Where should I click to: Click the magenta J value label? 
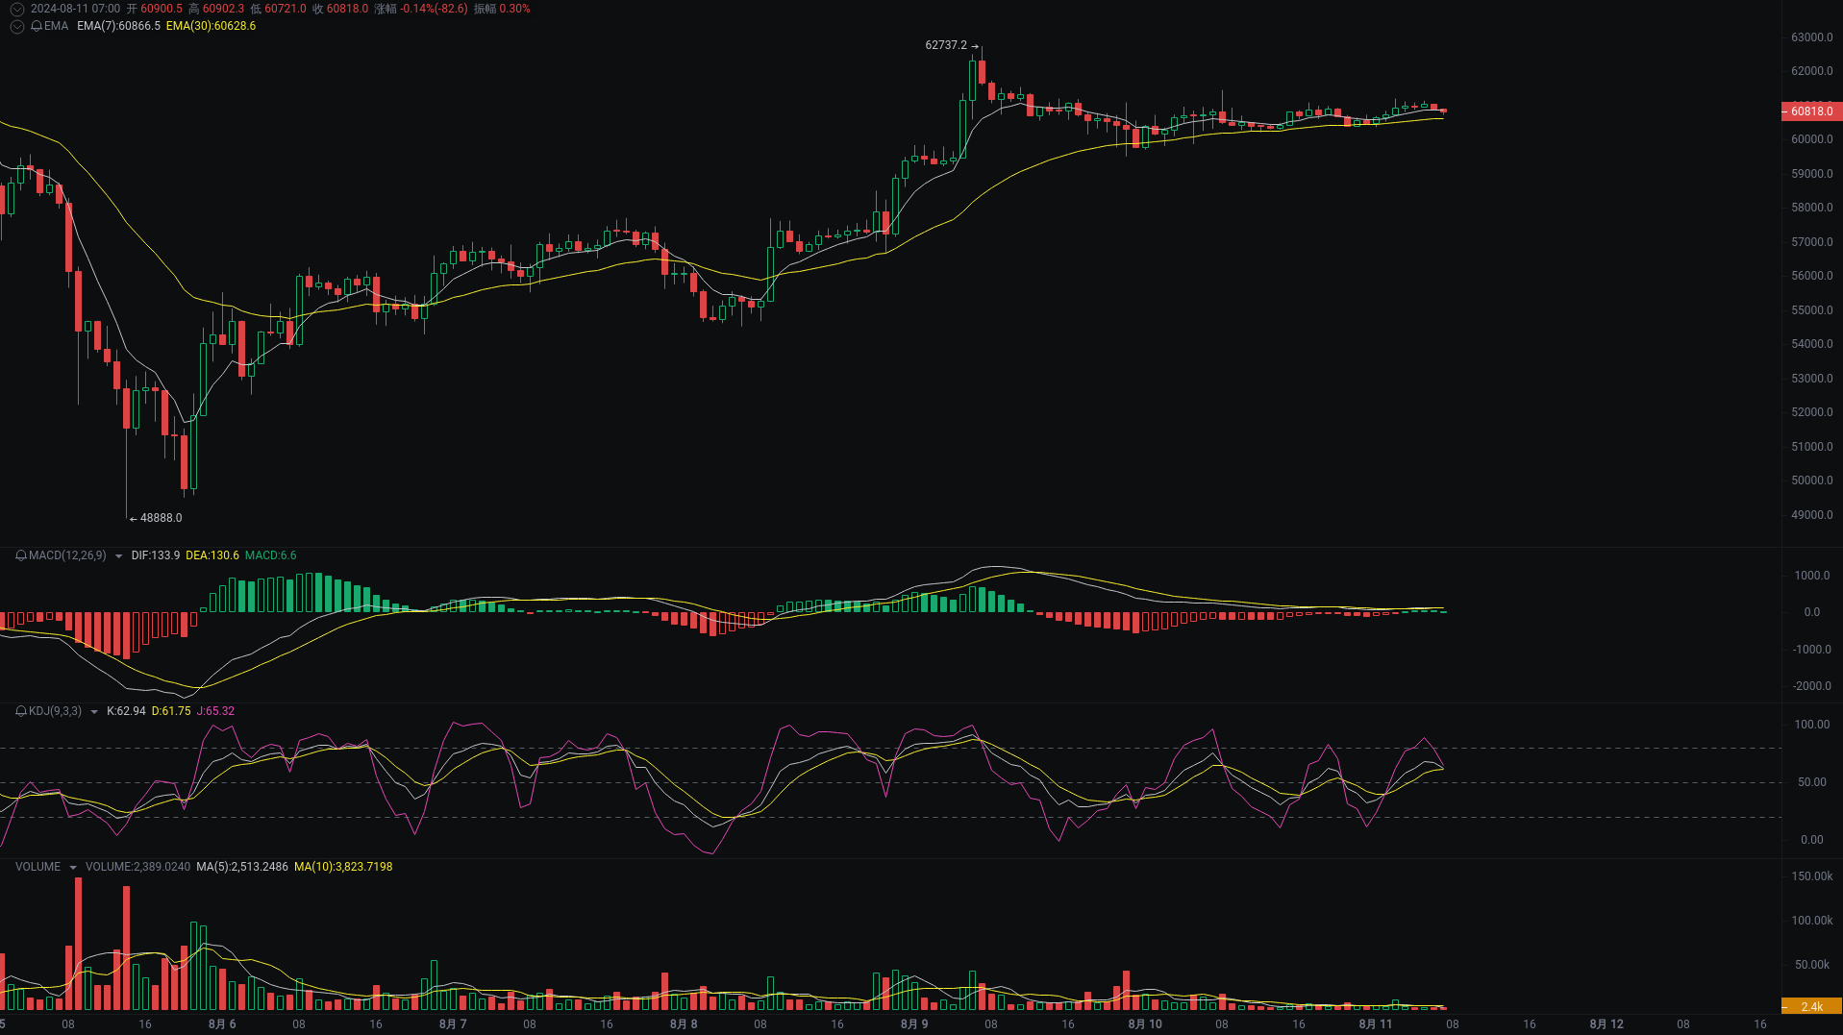click(x=215, y=711)
